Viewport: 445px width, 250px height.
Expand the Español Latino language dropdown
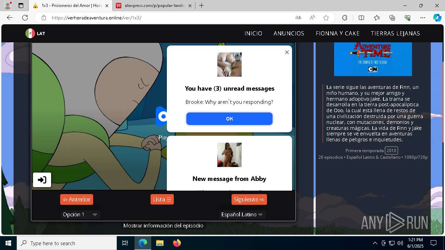(242, 215)
